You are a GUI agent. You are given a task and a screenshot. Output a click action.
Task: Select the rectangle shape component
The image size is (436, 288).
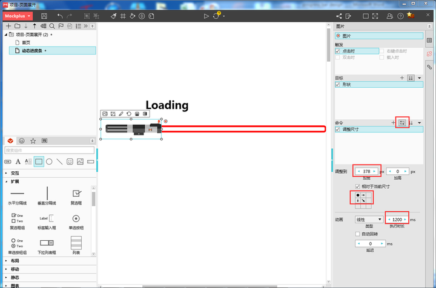39,162
